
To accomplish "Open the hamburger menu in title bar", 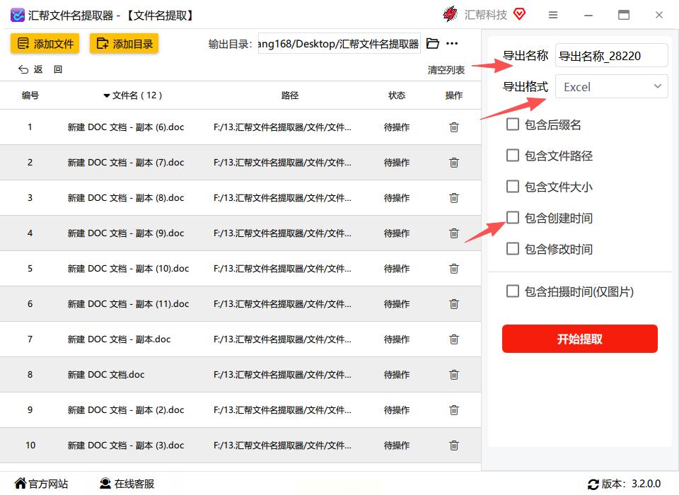I will point(553,15).
